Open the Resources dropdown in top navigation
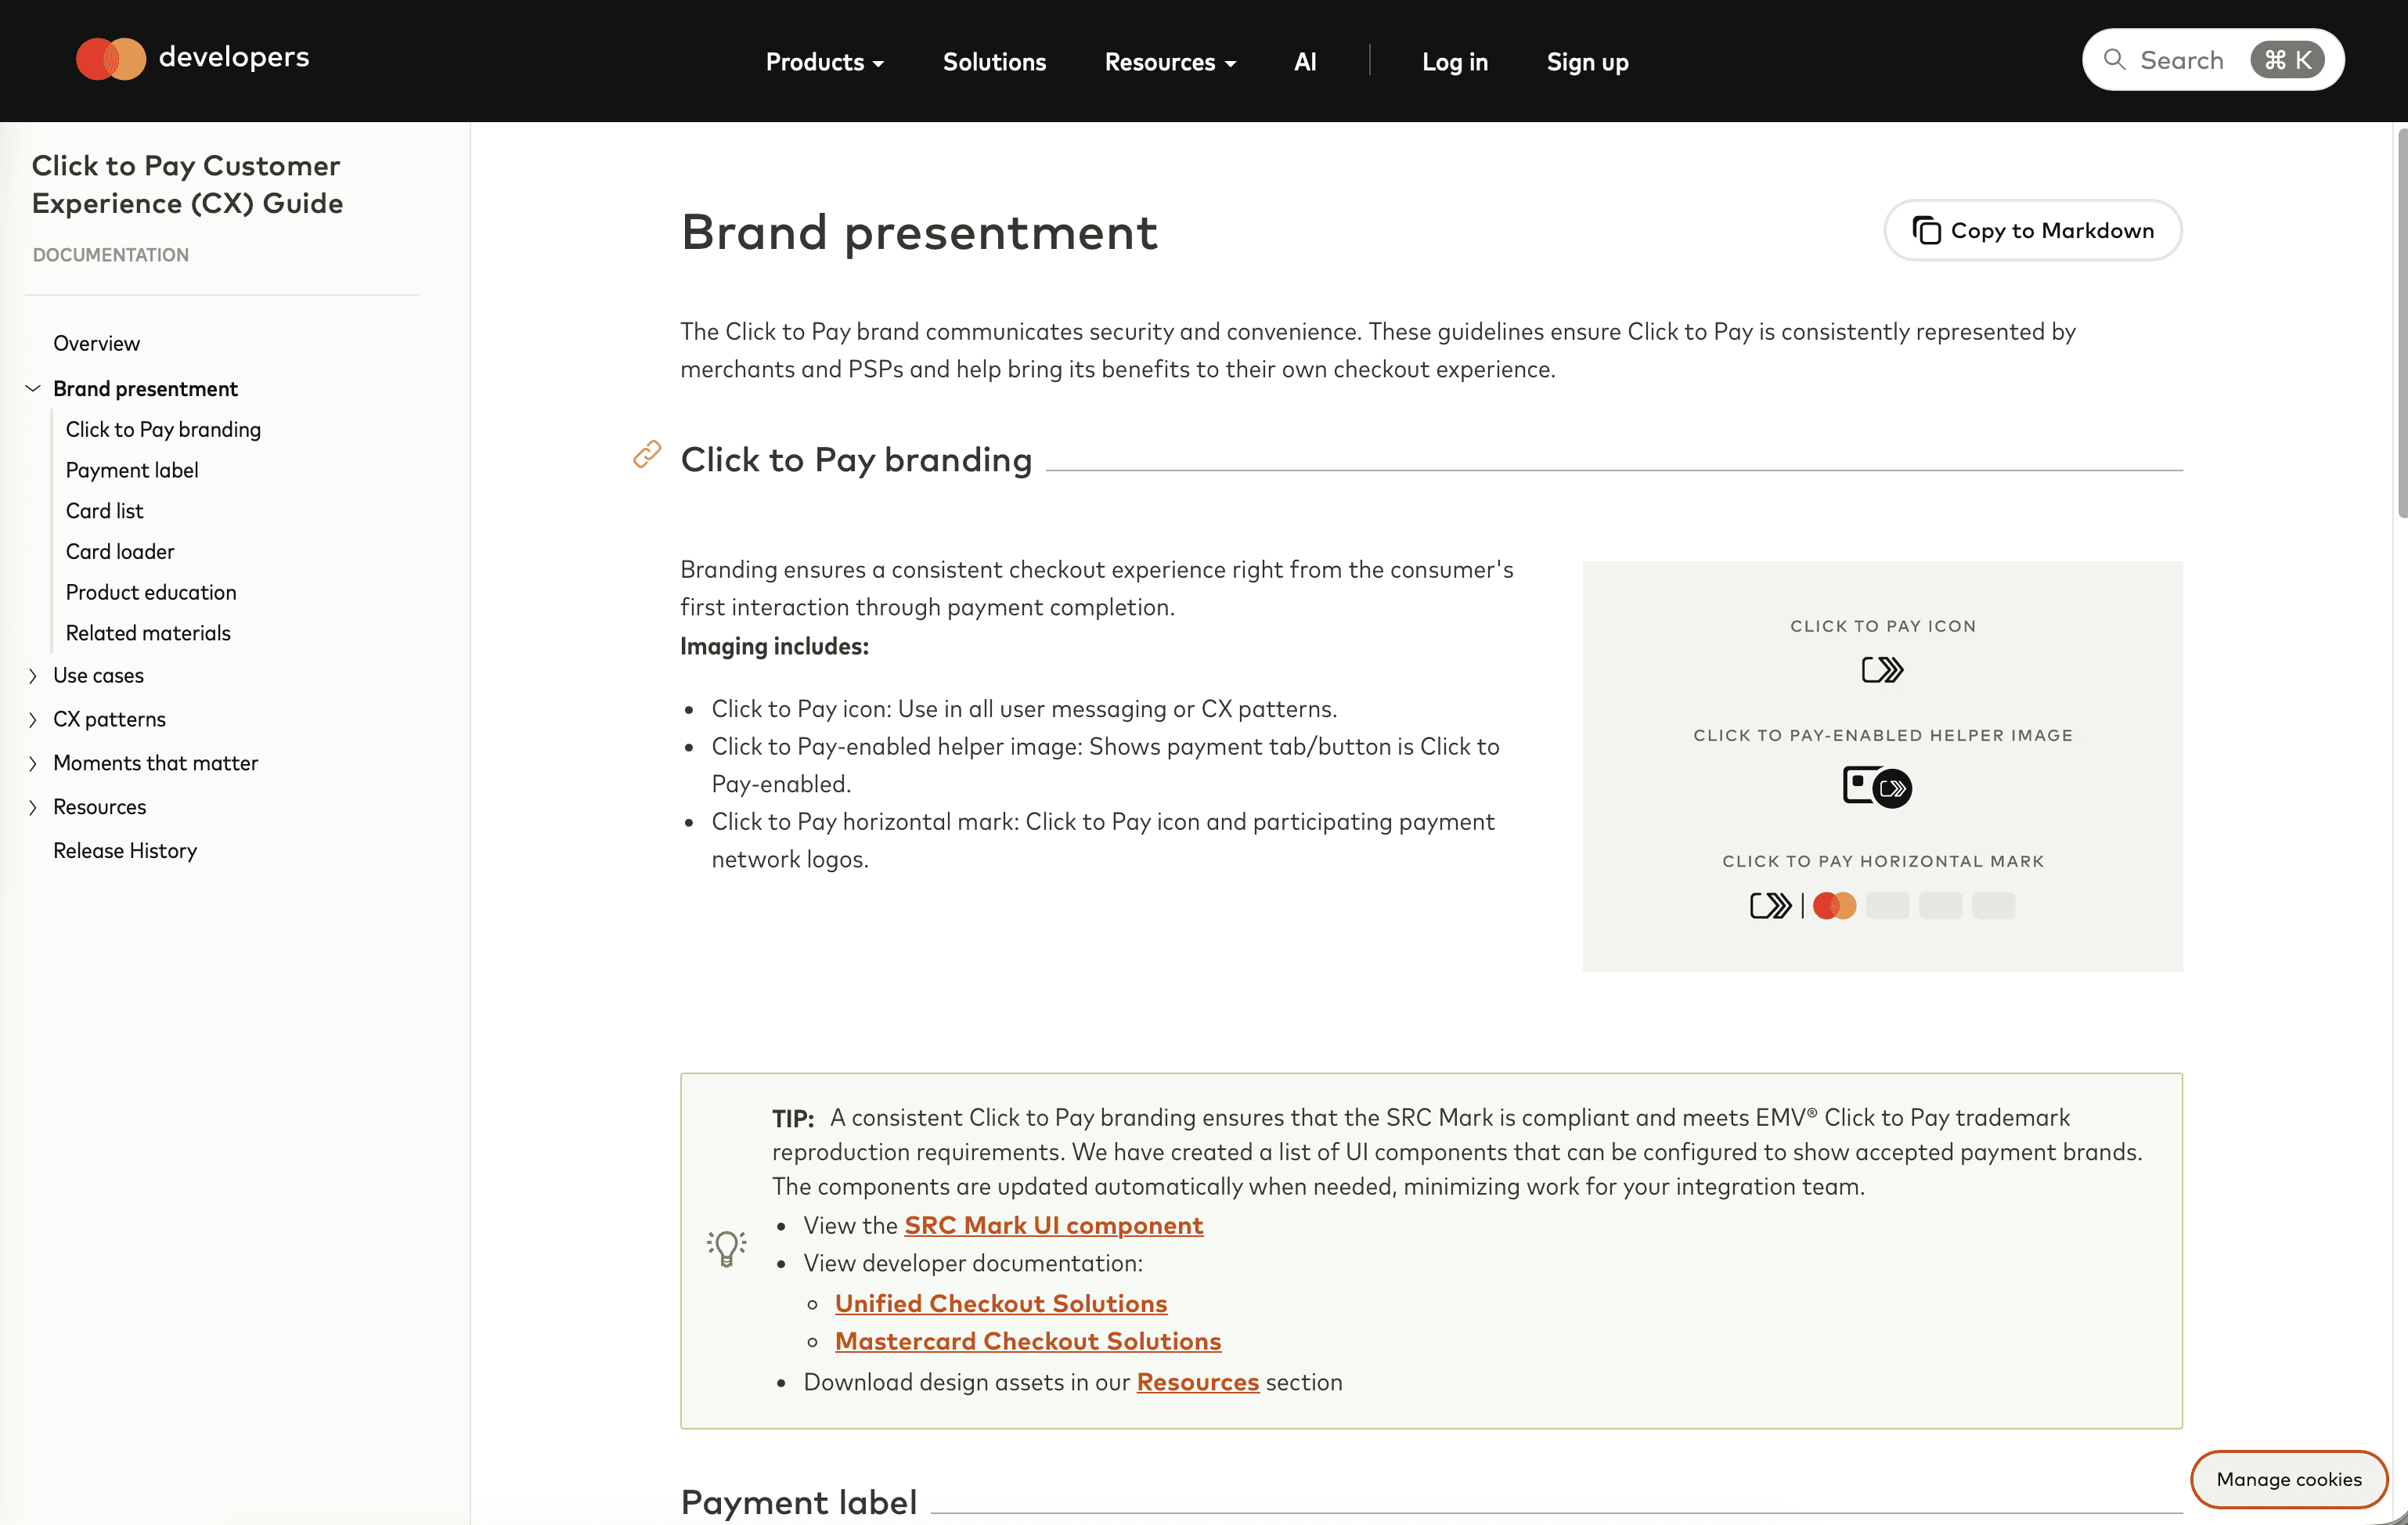Screen dimensions: 2408x1525 [1170, 62]
